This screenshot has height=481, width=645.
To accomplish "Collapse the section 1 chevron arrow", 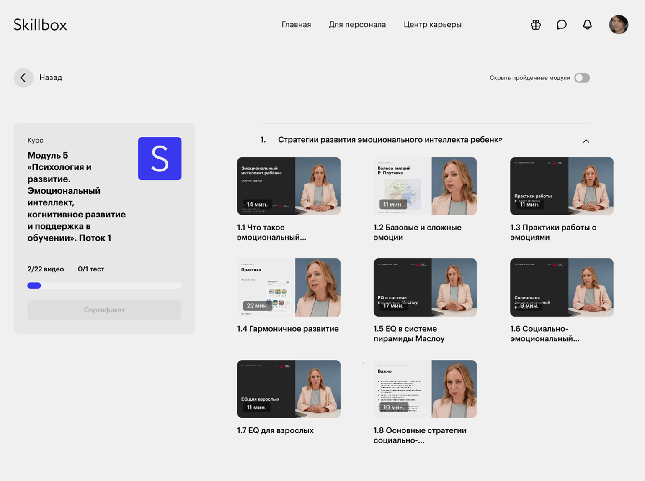I will coord(586,141).
